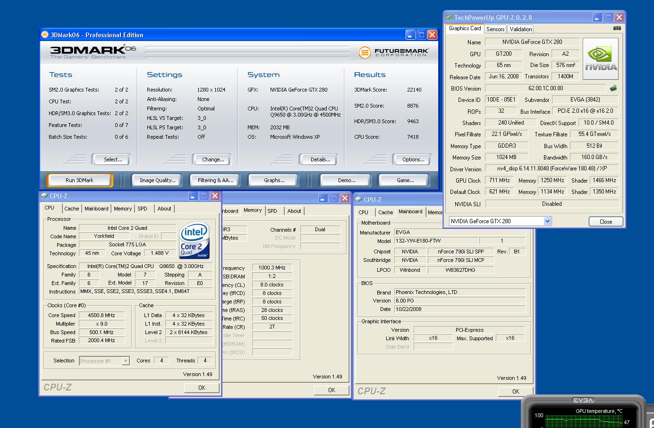Select the SPD tab in the CPU-Z window showing the Memory tab

[x=272, y=211]
